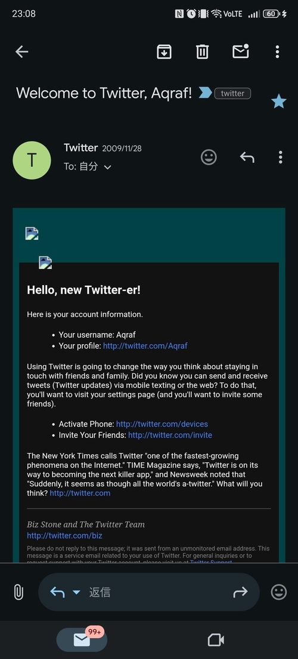The image size is (298, 659).
Task: Add an emoji reaction in the sender row
Action: [209, 157]
